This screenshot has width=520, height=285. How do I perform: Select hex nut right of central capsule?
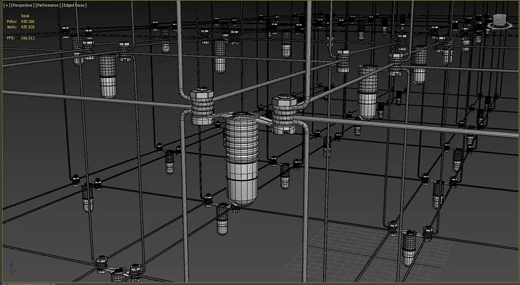pyautogui.click(x=284, y=114)
